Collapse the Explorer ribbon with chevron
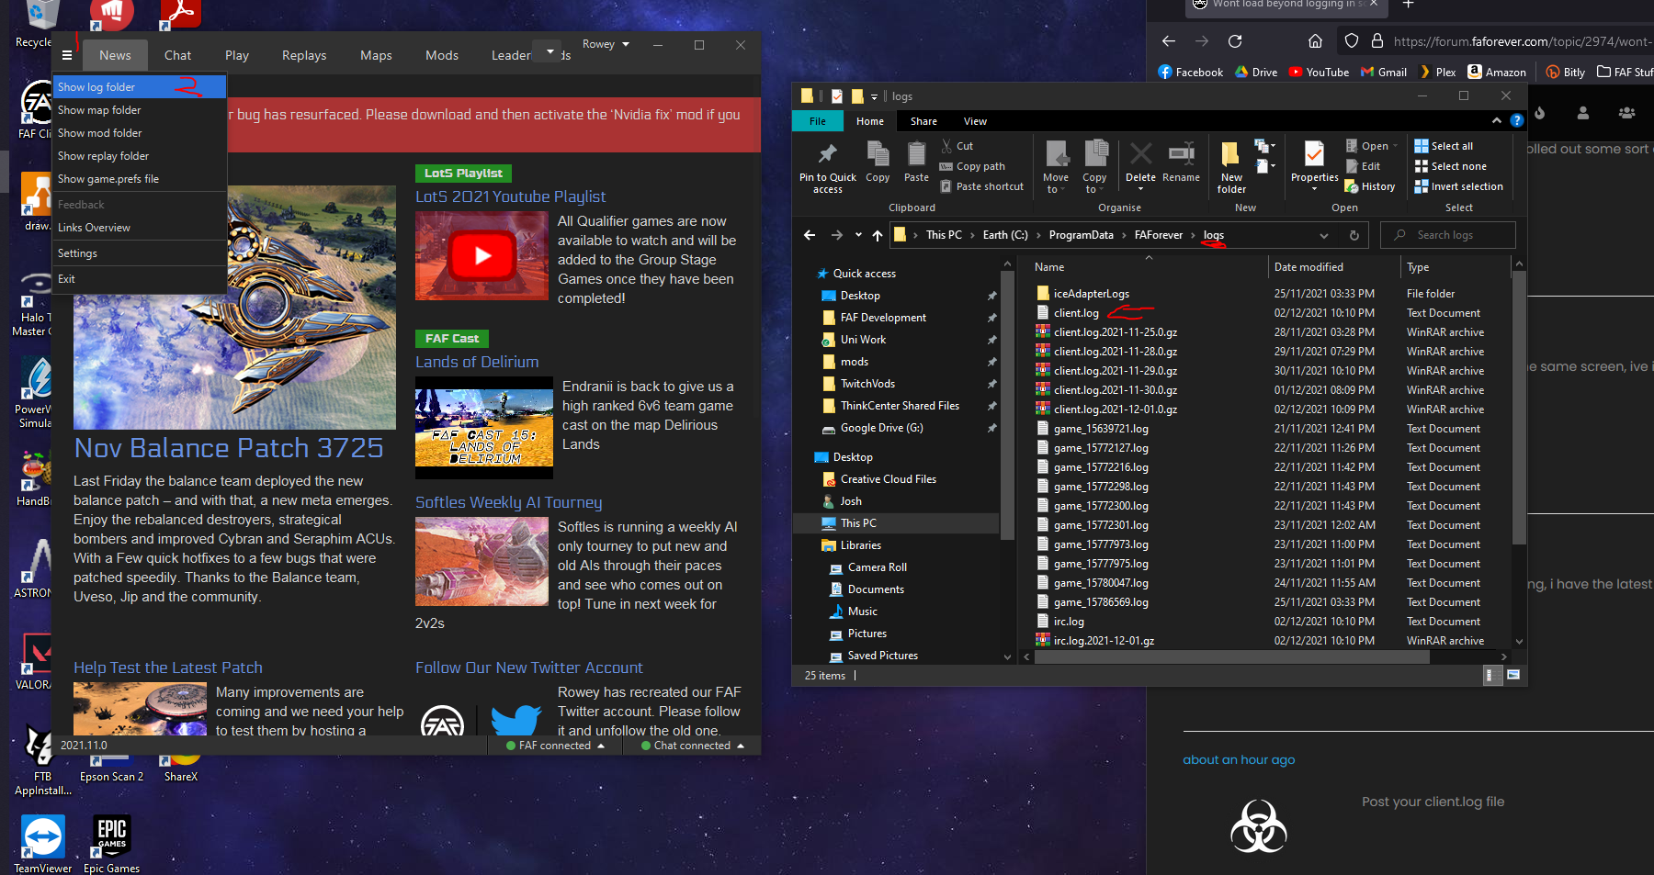The image size is (1654, 875). pos(1496,120)
